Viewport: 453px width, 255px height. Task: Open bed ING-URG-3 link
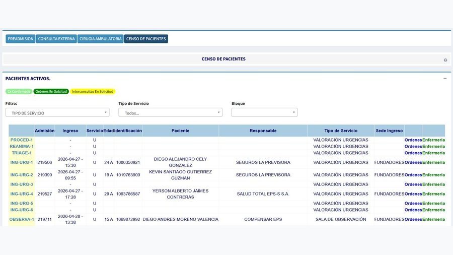coord(22,184)
